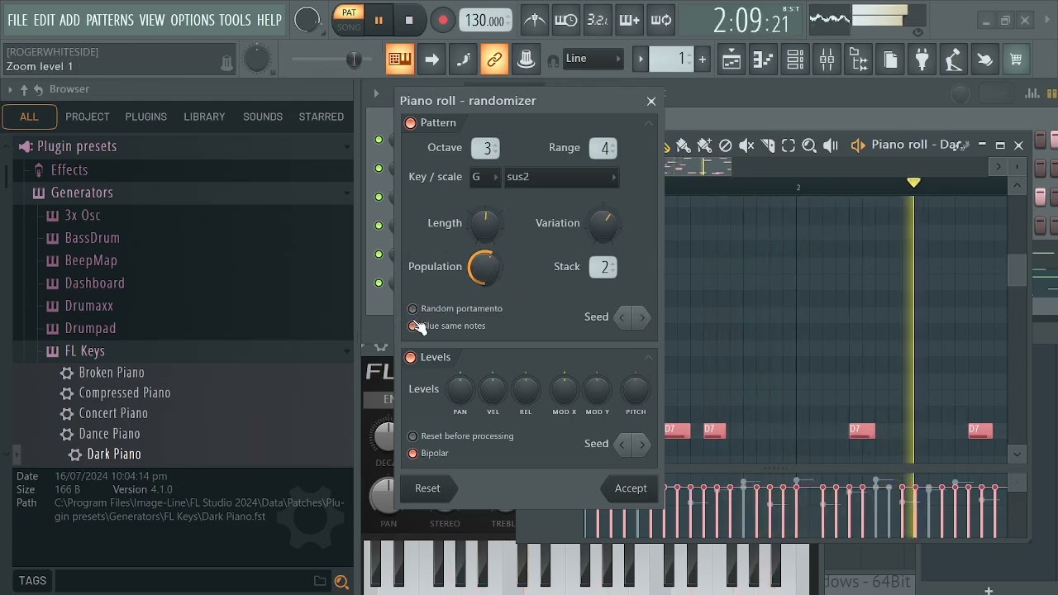Toggle the countdown before recording icon
Image resolution: width=1058 pixels, height=595 pixels.
point(598,20)
